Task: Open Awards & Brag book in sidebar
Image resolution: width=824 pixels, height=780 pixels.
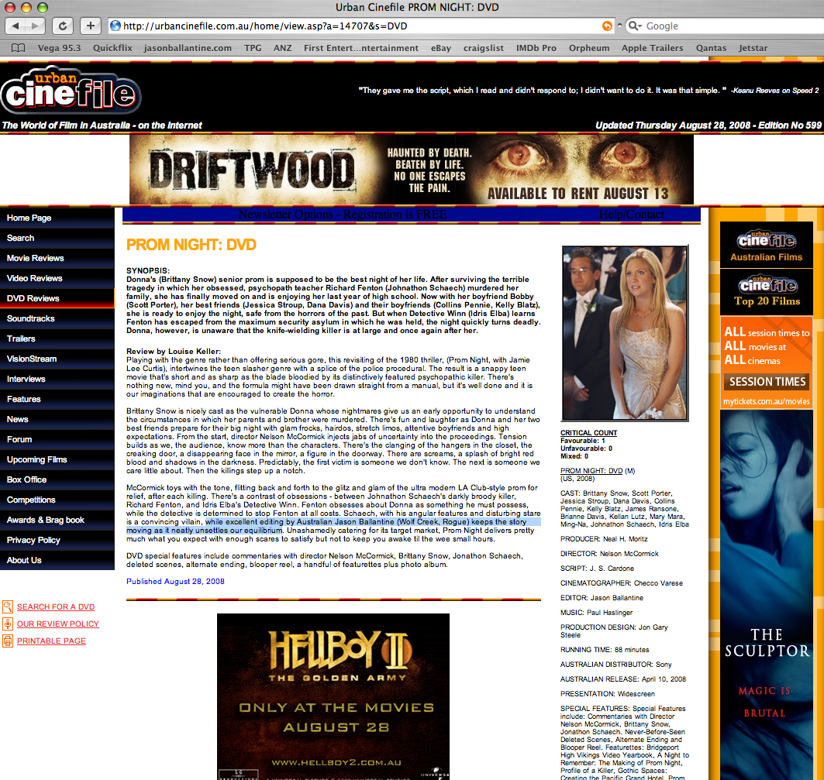Action: point(57,520)
